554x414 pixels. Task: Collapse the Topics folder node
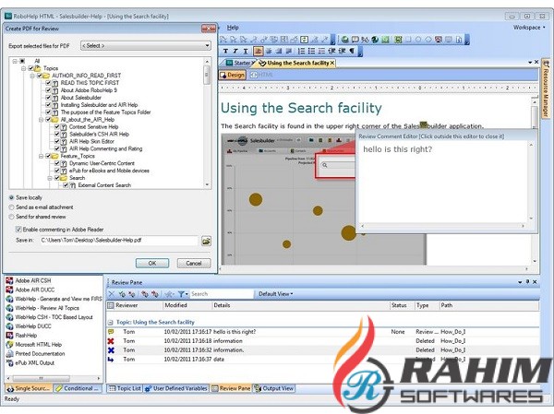click(x=23, y=68)
